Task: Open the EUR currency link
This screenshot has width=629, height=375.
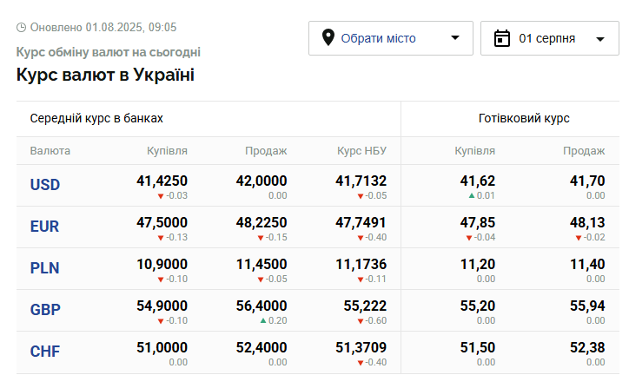Action: tap(45, 227)
